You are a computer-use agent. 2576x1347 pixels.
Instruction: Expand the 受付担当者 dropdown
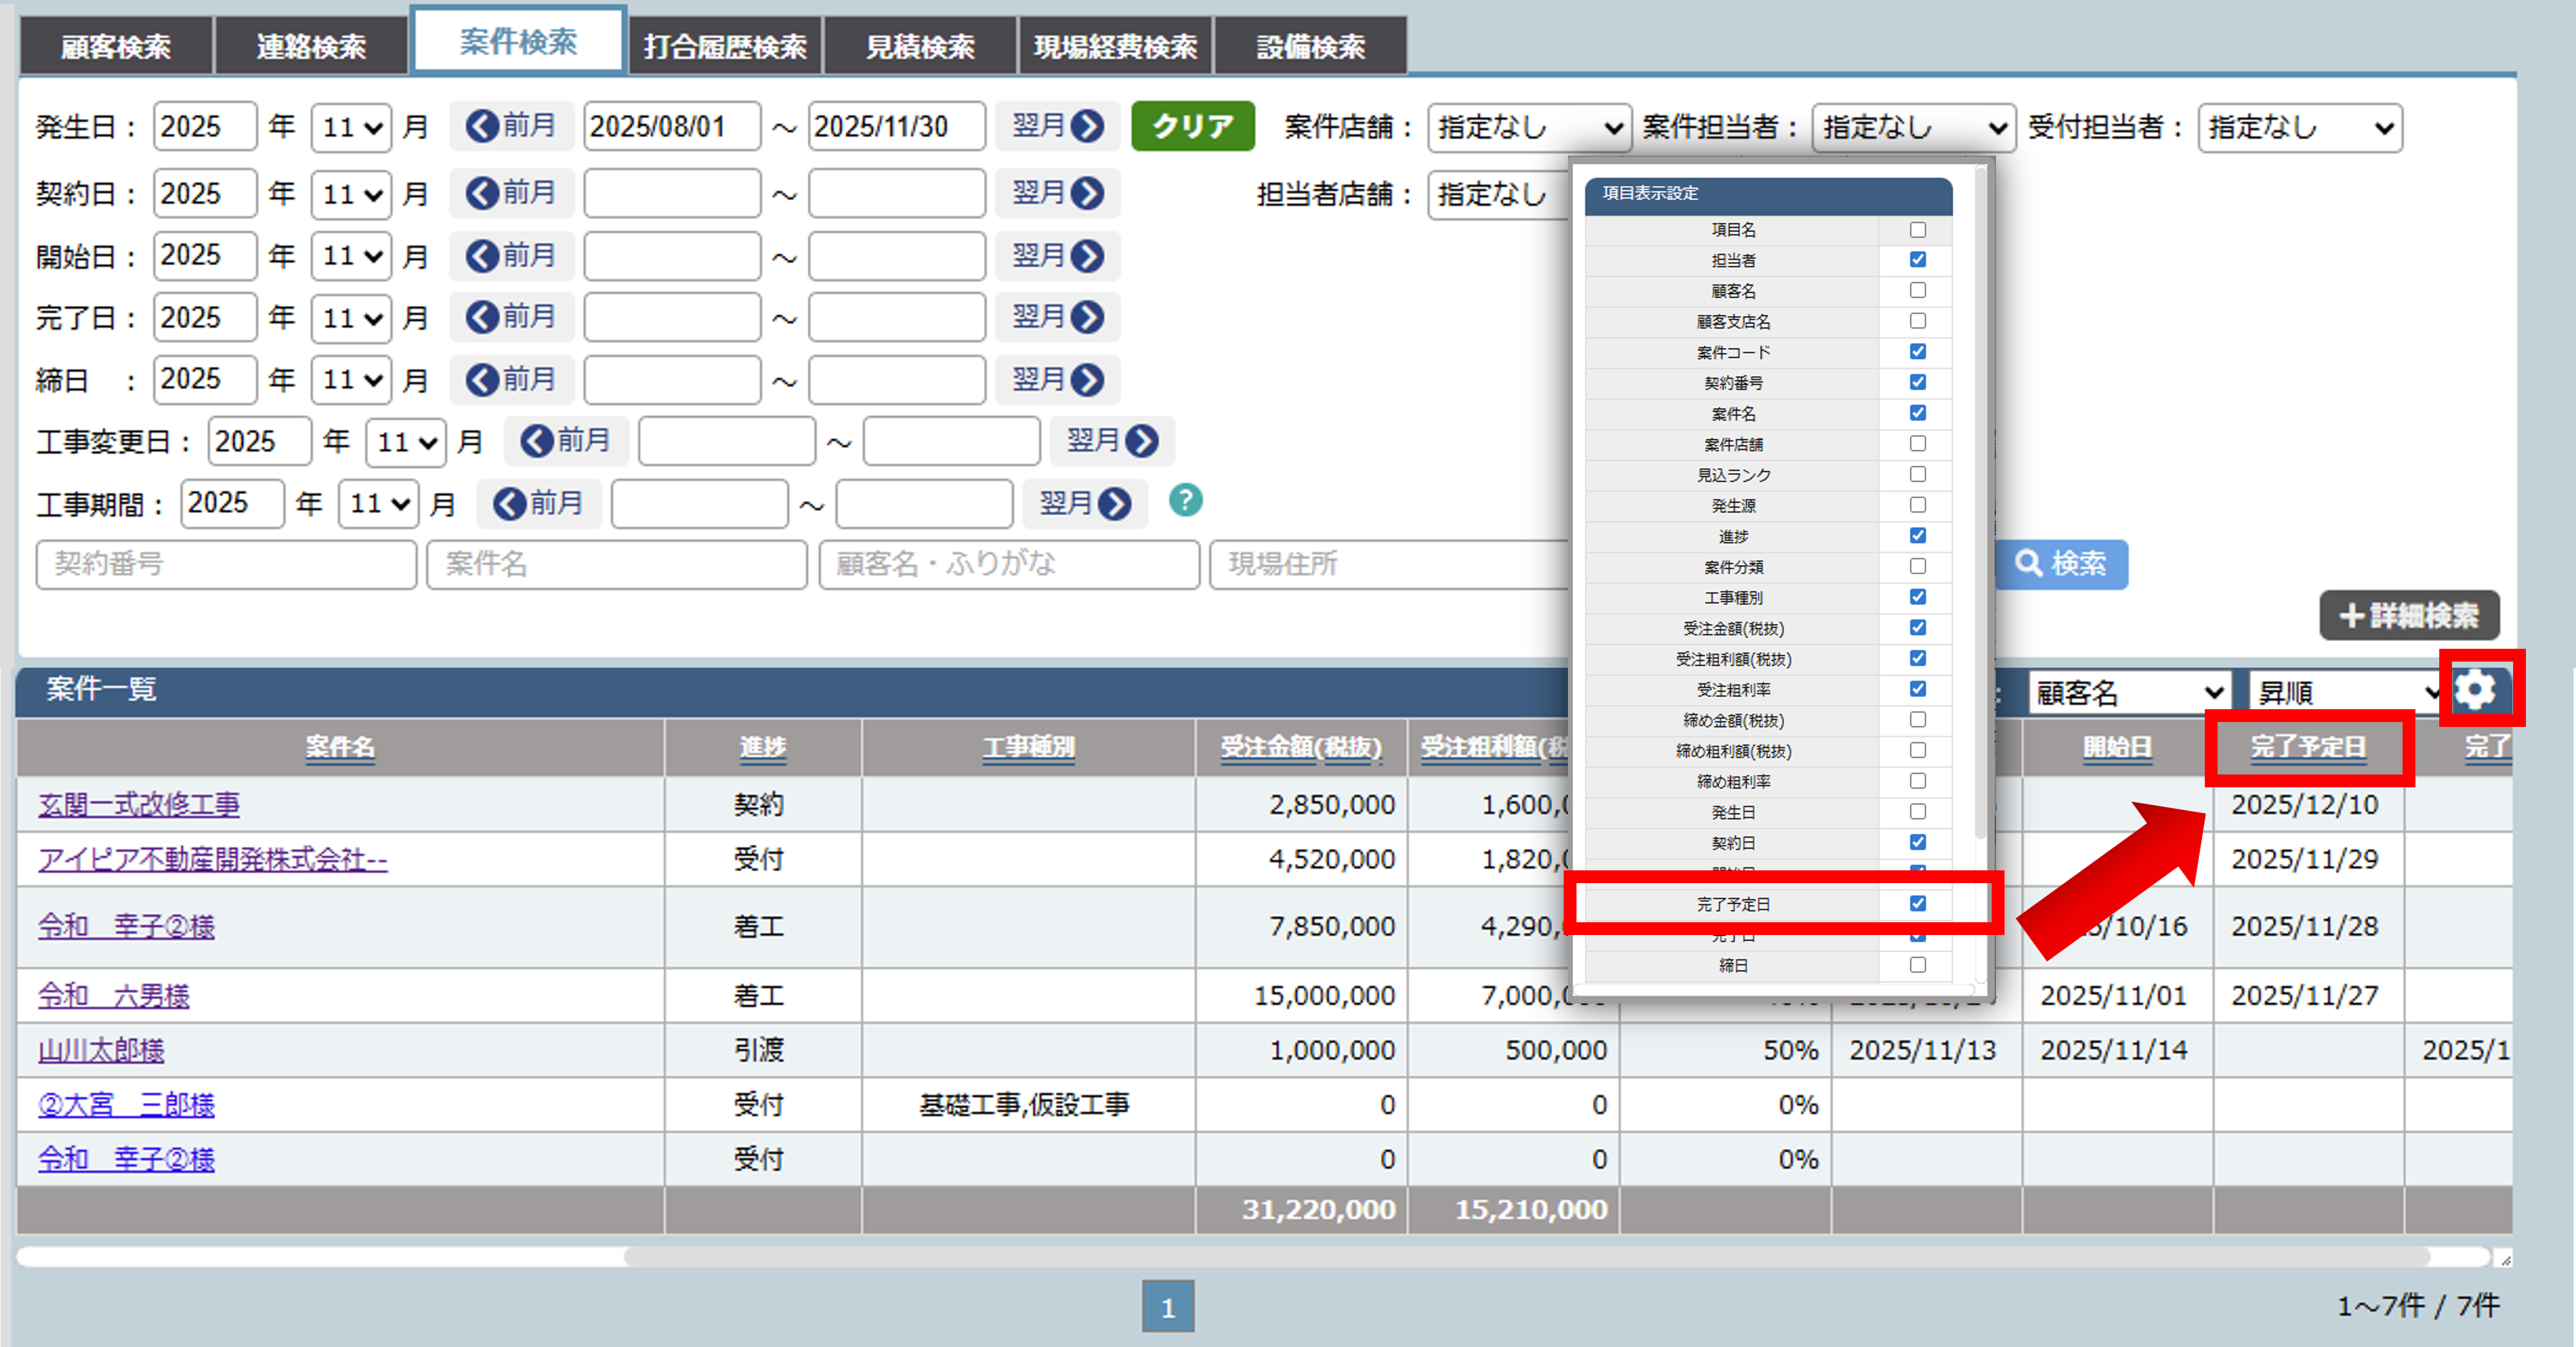click(x=2299, y=128)
